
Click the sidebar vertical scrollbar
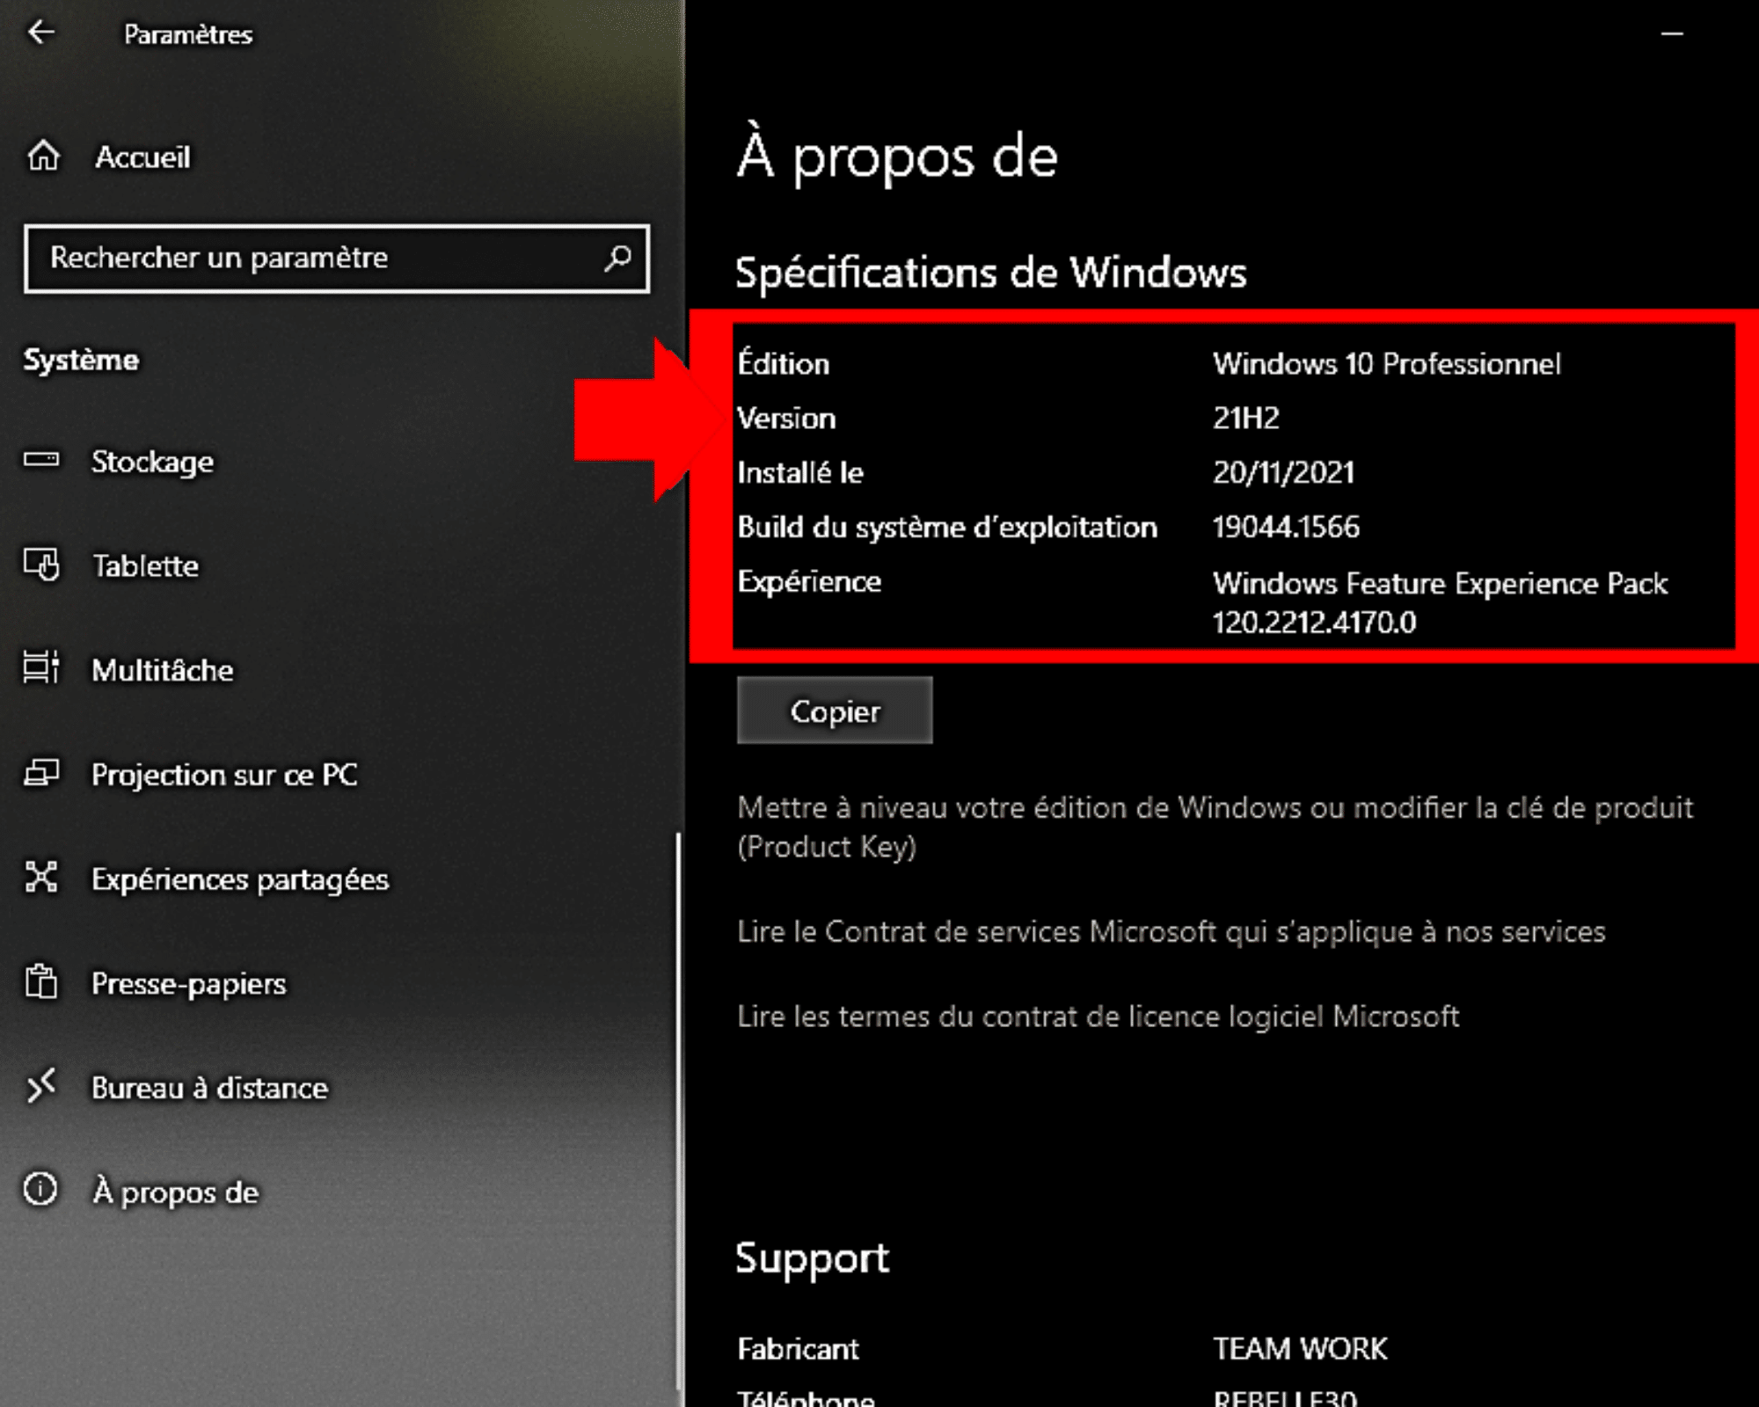pyautogui.click(x=678, y=1112)
